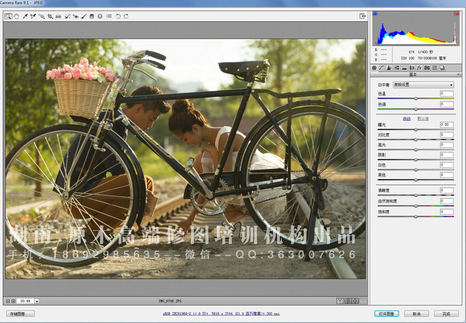Adjust the 曝光 exposure slider

click(416, 129)
